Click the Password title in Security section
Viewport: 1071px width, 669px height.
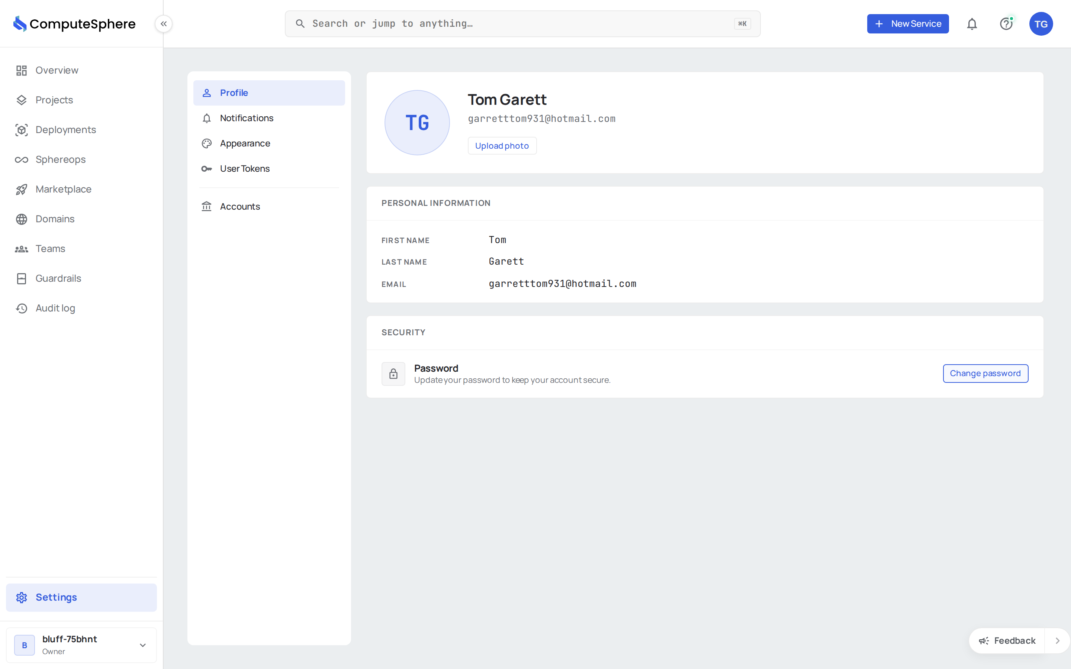[436, 368]
